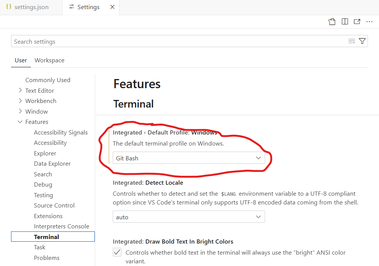Open the Default Profile Git Bash dropdown
This screenshot has width=379, height=266.
189,158
